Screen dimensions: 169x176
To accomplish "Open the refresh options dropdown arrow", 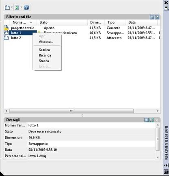I will coord(21,7).
